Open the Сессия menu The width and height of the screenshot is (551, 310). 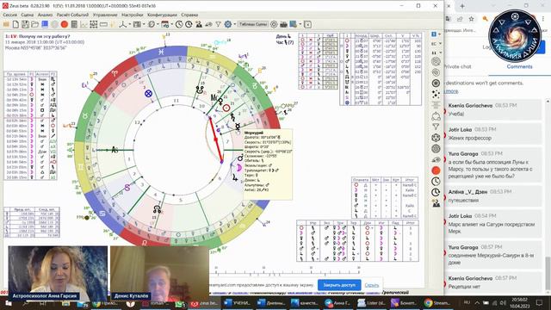tap(10, 15)
